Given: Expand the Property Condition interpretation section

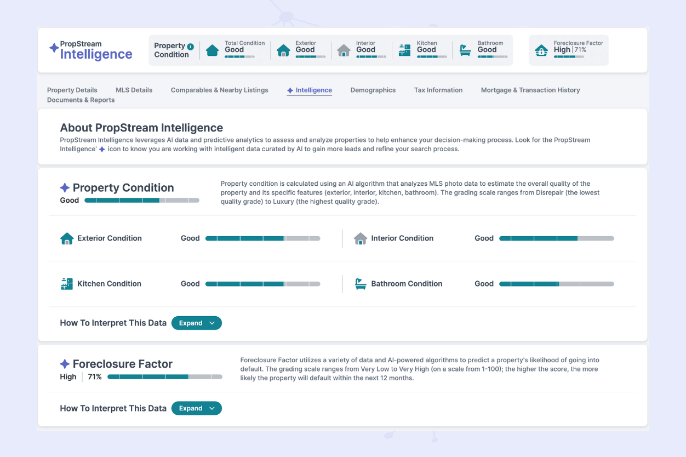Looking at the screenshot, I should click(197, 323).
